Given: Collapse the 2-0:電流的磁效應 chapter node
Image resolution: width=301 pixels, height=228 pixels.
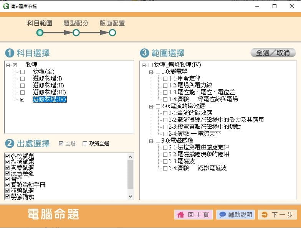Looking at the screenshot, I should tap(151, 107).
